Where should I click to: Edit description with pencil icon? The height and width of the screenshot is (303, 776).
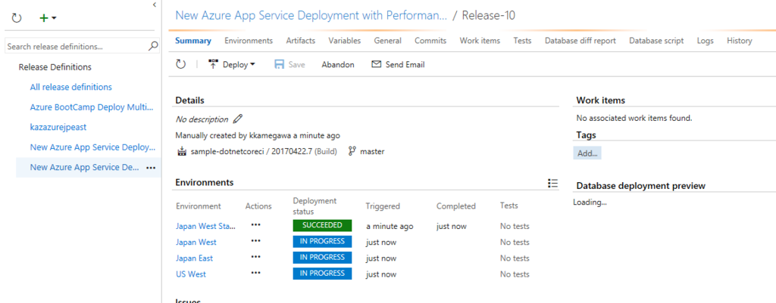238,119
